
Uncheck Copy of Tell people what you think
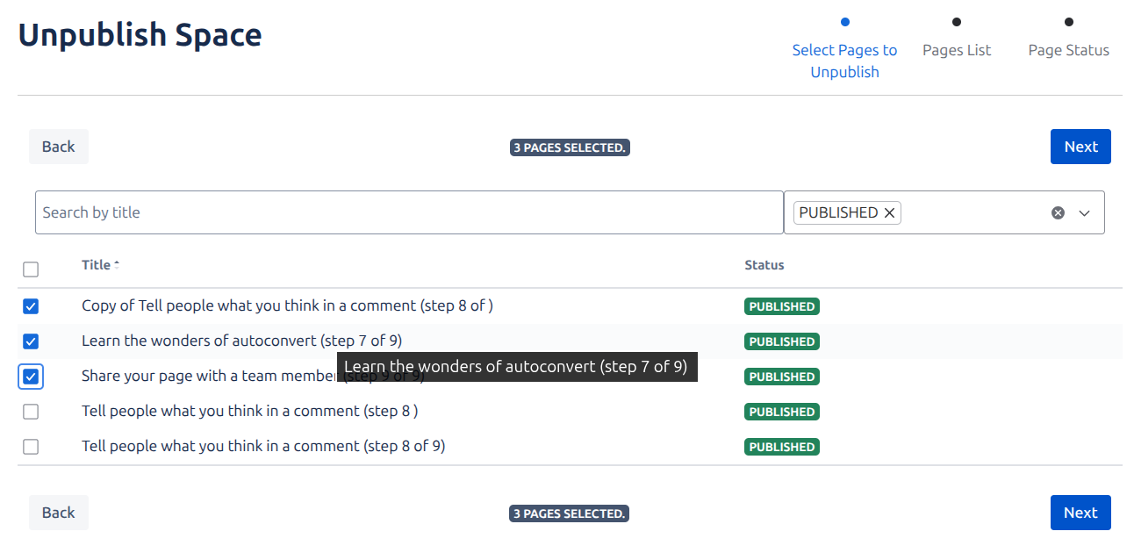(31, 306)
